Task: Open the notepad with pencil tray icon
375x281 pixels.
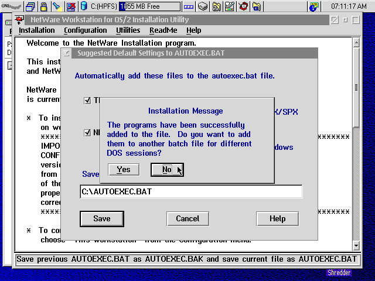Action: point(230,6)
